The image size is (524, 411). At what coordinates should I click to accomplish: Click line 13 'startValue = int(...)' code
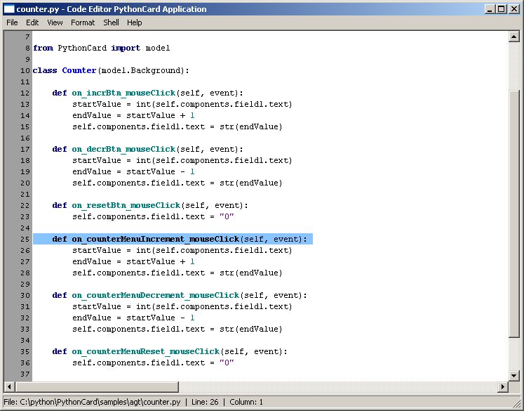[182, 105]
